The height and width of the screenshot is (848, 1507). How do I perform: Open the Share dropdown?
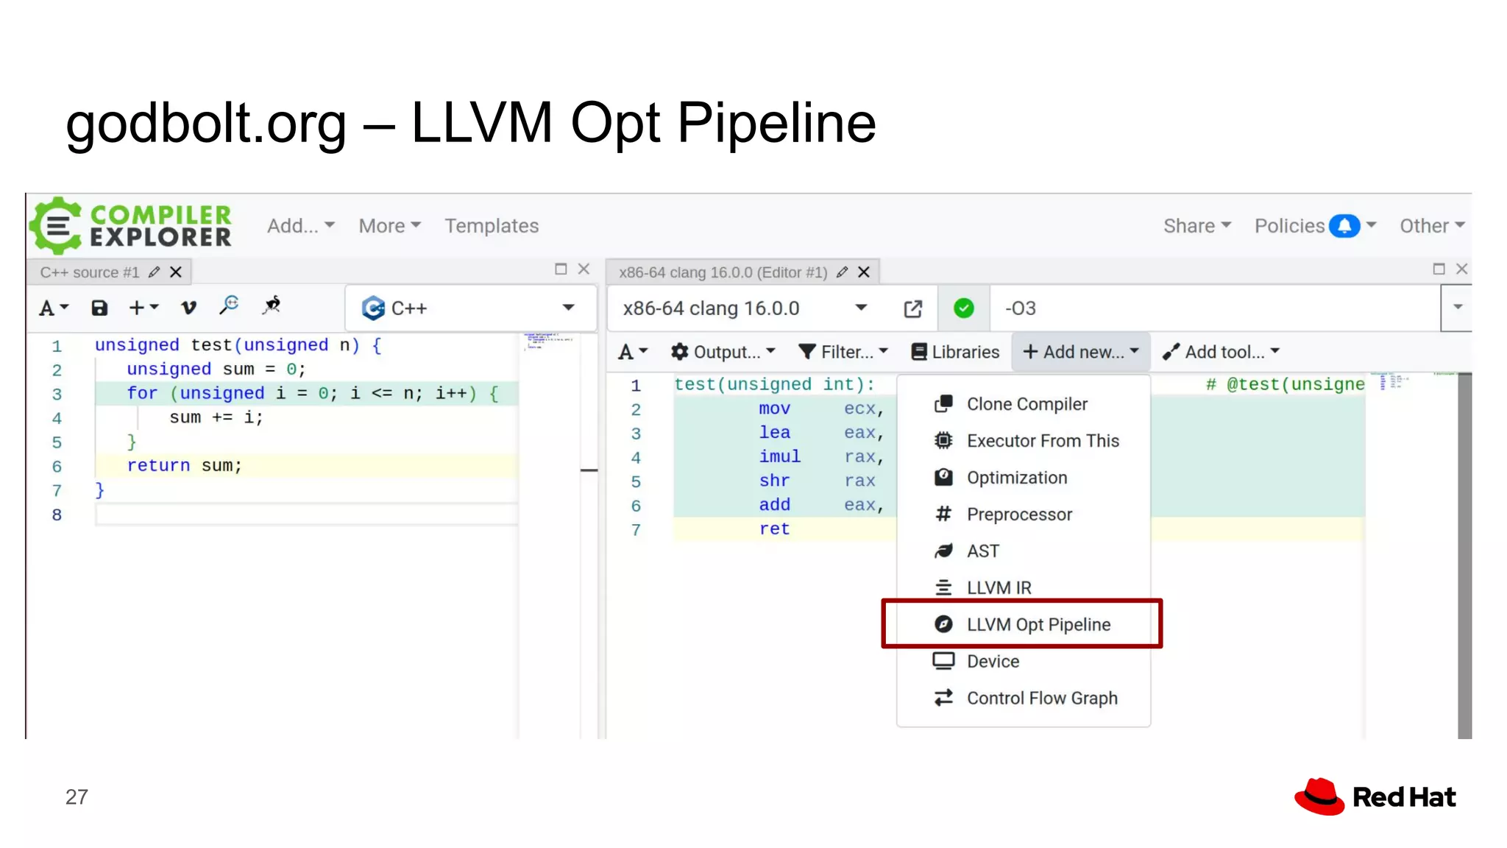tap(1196, 226)
